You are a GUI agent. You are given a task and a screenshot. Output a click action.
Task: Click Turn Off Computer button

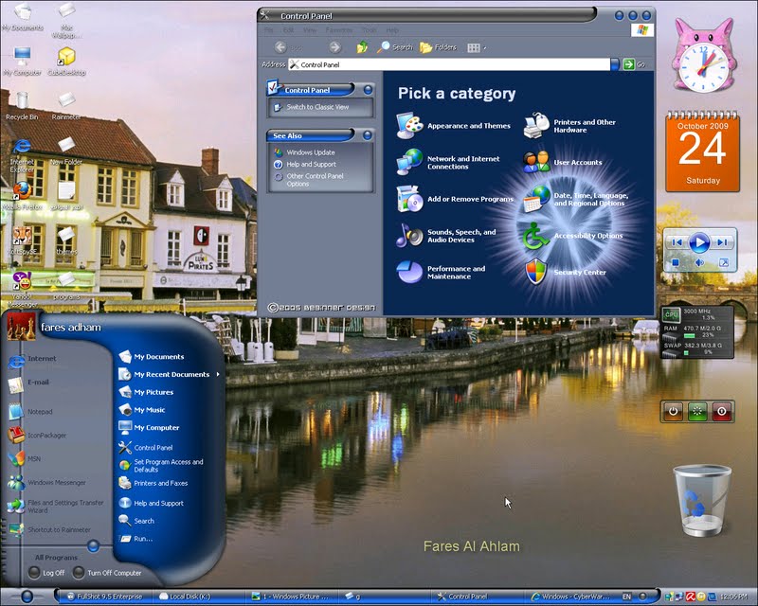pos(107,573)
